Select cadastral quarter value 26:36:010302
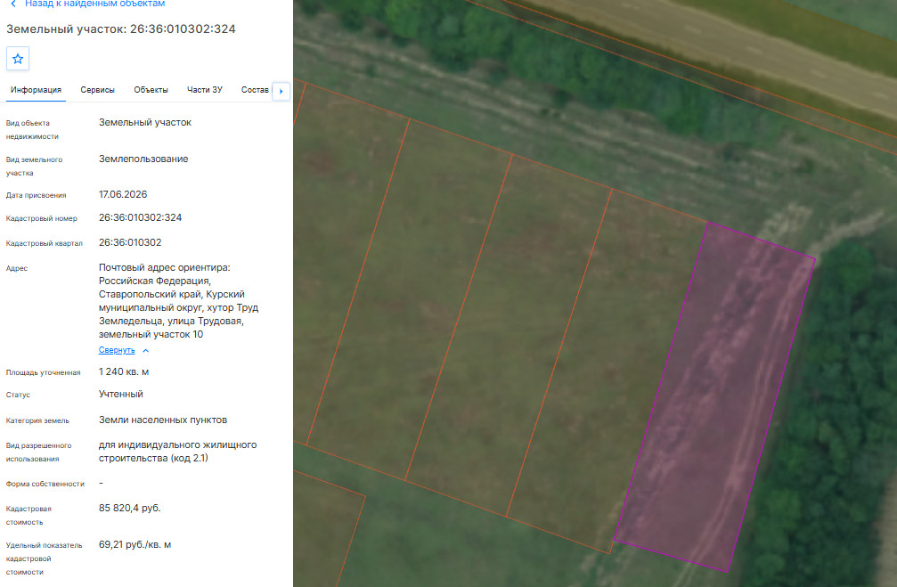Viewport: 897px width, 587px height. 130,242
